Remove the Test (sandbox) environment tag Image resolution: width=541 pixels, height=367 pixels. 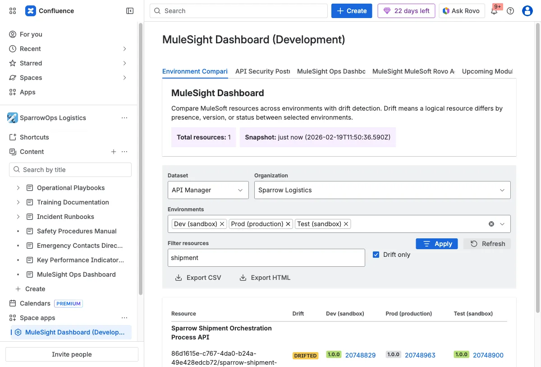click(x=346, y=224)
